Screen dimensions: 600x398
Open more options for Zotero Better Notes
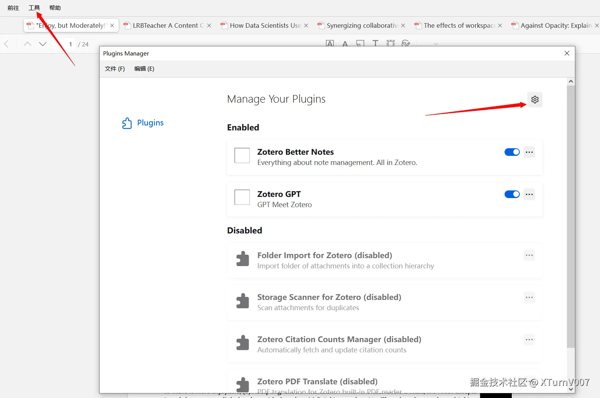(x=529, y=152)
